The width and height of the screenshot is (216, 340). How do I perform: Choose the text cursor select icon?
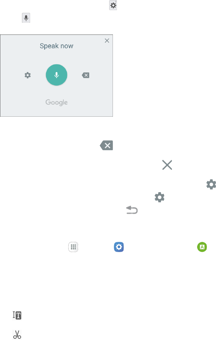tap(17, 315)
